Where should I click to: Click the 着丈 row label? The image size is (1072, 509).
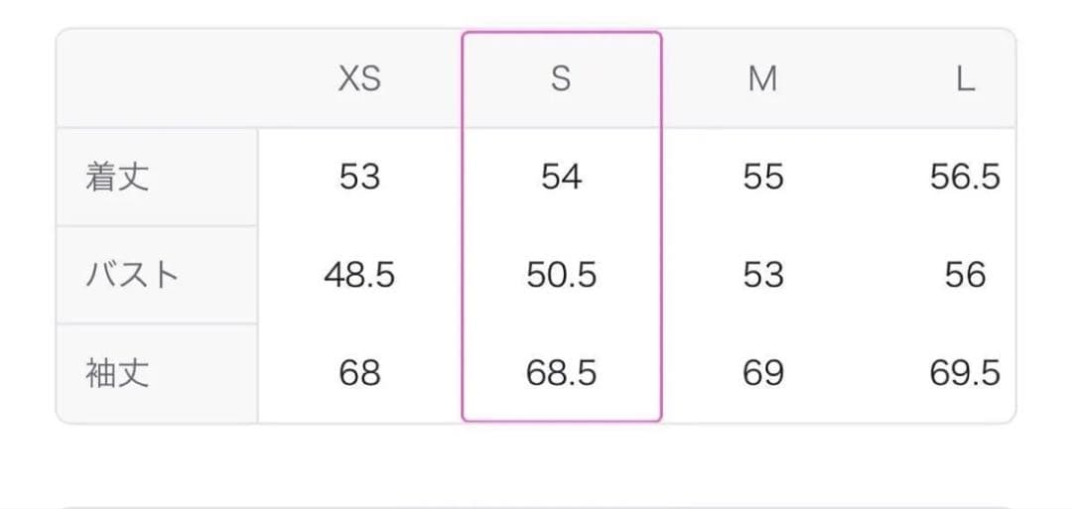point(118,178)
